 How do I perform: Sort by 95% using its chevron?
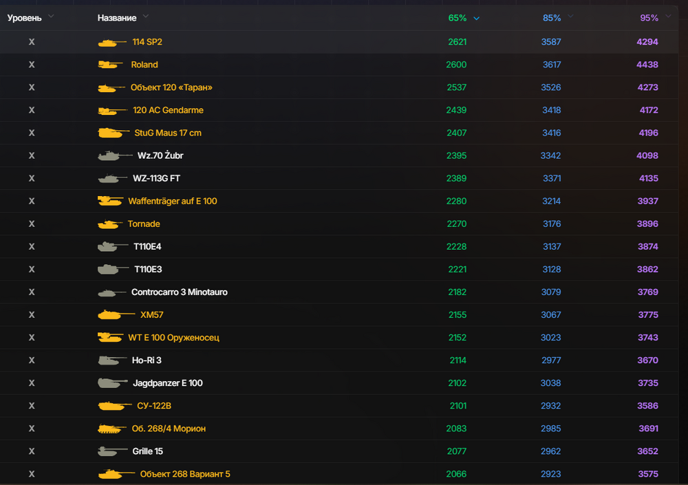coord(668,17)
